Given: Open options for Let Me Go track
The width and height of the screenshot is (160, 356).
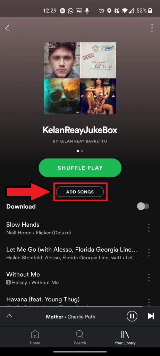Looking at the screenshot, I should pos(149,253).
